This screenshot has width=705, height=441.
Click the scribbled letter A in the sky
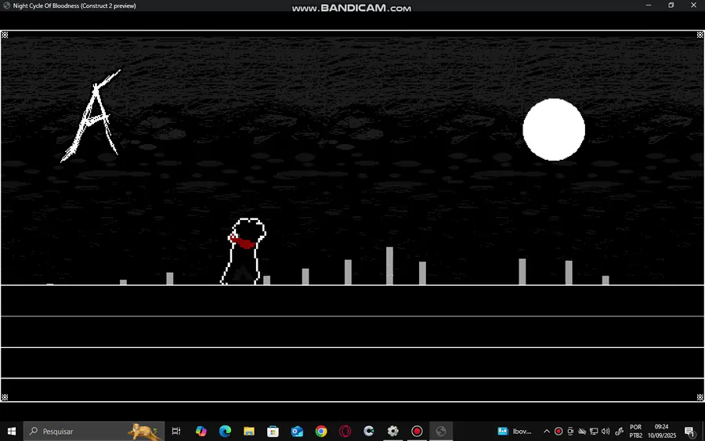click(92, 116)
